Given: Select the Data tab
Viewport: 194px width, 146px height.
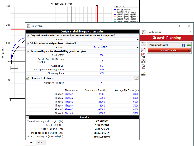Looking at the screenshot, I should (31, 142).
